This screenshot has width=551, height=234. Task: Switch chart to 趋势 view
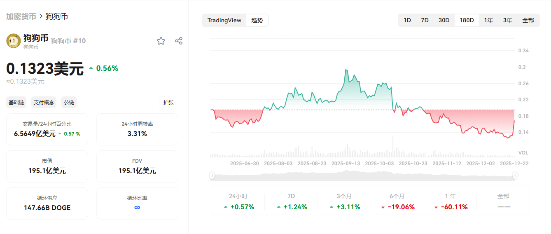(257, 20)
